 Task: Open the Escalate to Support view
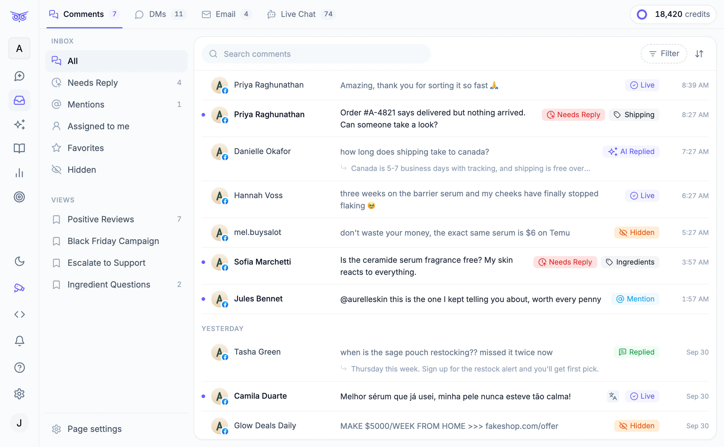[x=116, y=263]
